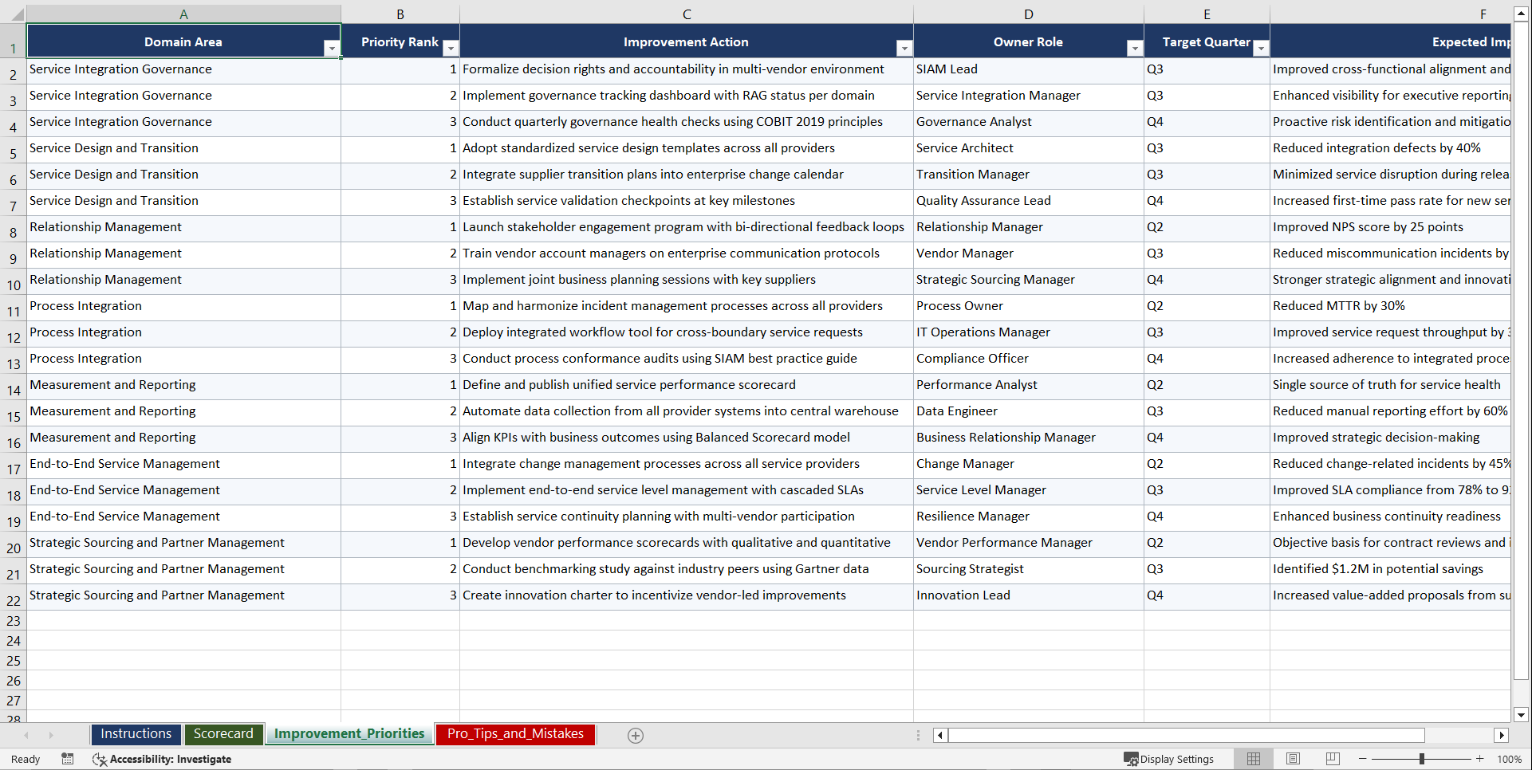Click the horizontal scrollbar right arrow
This screenshot has height=770, width=1532.
tap(1502, 735)
